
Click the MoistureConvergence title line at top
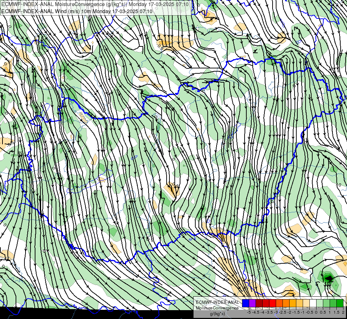pos(95,4)
